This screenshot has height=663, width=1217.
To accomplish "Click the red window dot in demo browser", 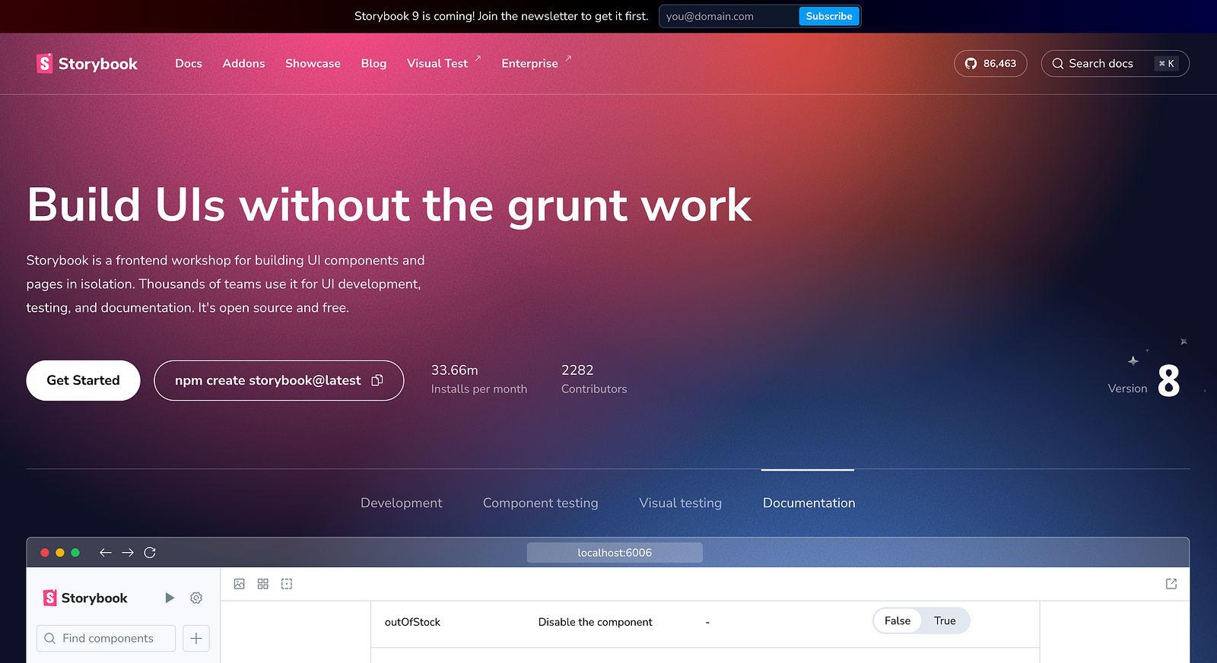I will tap(45, 553).
